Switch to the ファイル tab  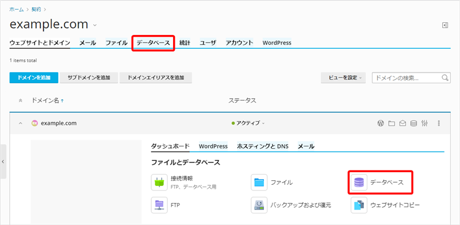click(x=117, y=43)
